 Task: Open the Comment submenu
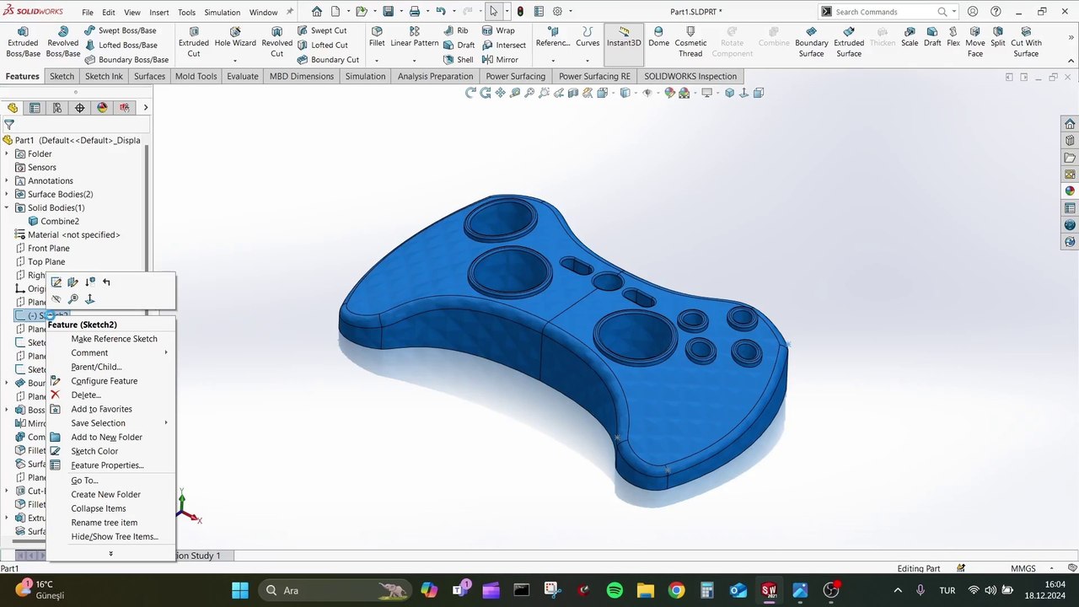[110, 352]
